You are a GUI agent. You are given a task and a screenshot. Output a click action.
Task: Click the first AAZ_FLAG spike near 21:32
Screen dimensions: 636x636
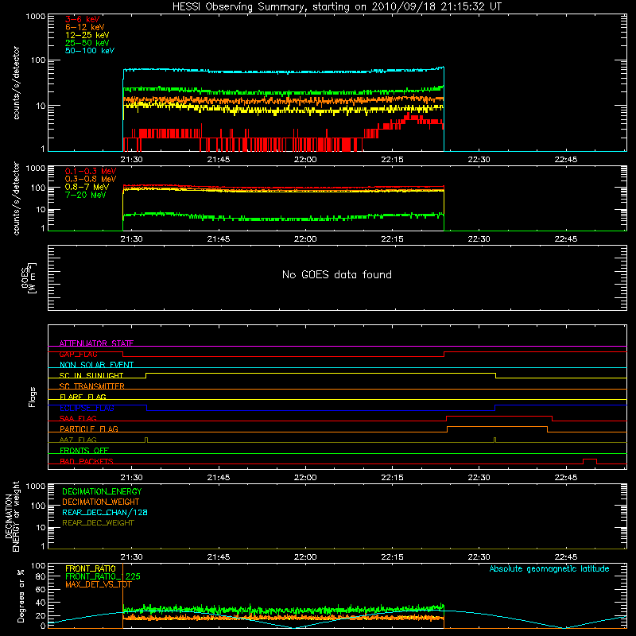(x=146, y=440)
